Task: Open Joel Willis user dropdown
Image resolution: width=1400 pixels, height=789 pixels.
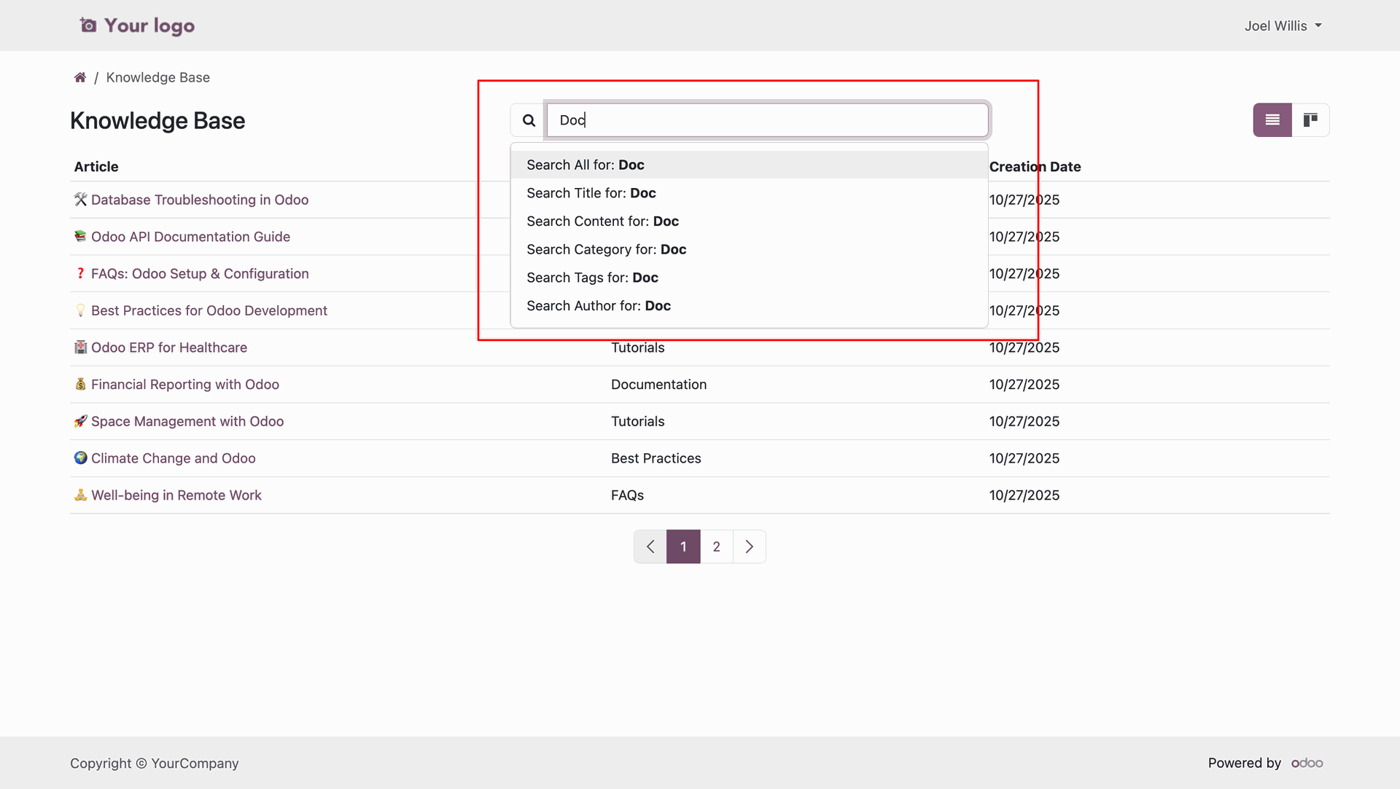Action: click(x=1283, y=25)
